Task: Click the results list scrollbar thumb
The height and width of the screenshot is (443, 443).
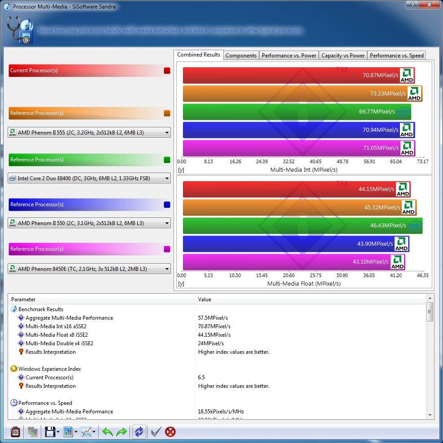Action: point(430,312)
